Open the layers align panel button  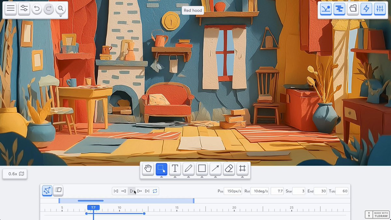pos(339,9)
